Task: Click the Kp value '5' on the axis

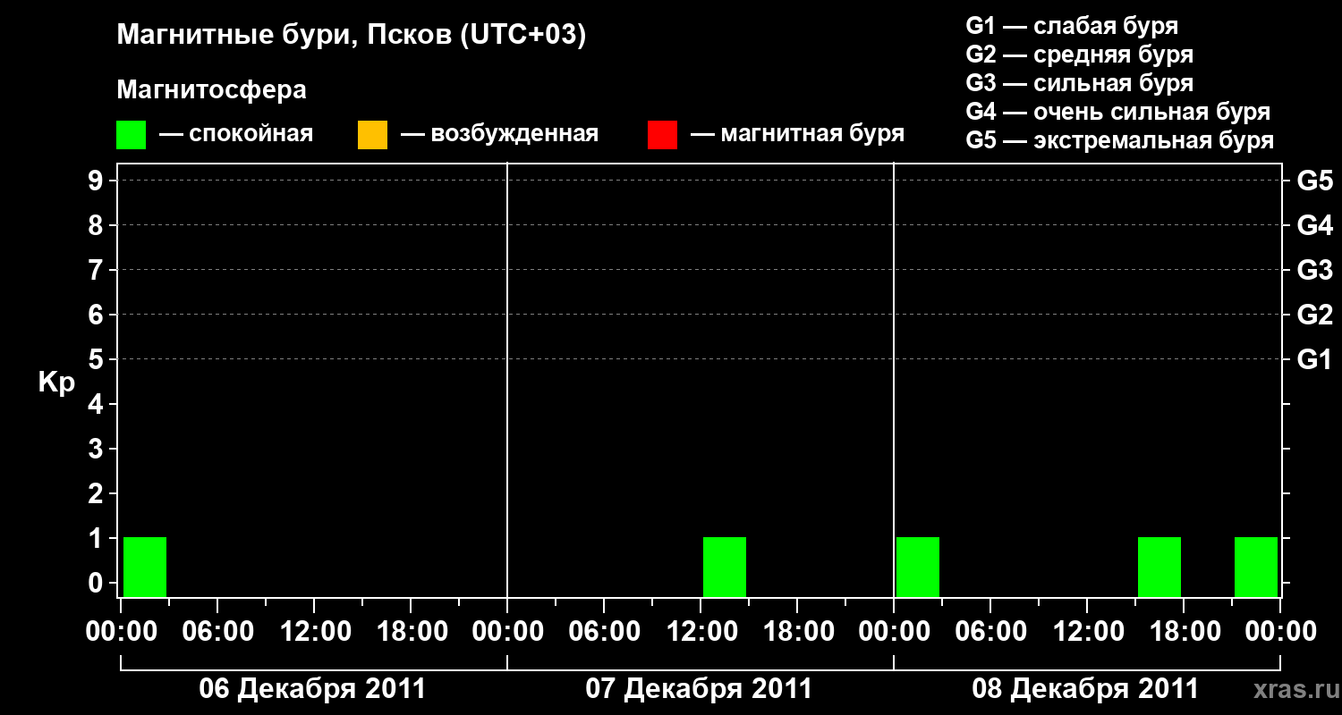Action: click(x=97, y=359)
